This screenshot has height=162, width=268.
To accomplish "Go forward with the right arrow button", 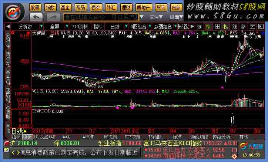I will click(53, 17).
